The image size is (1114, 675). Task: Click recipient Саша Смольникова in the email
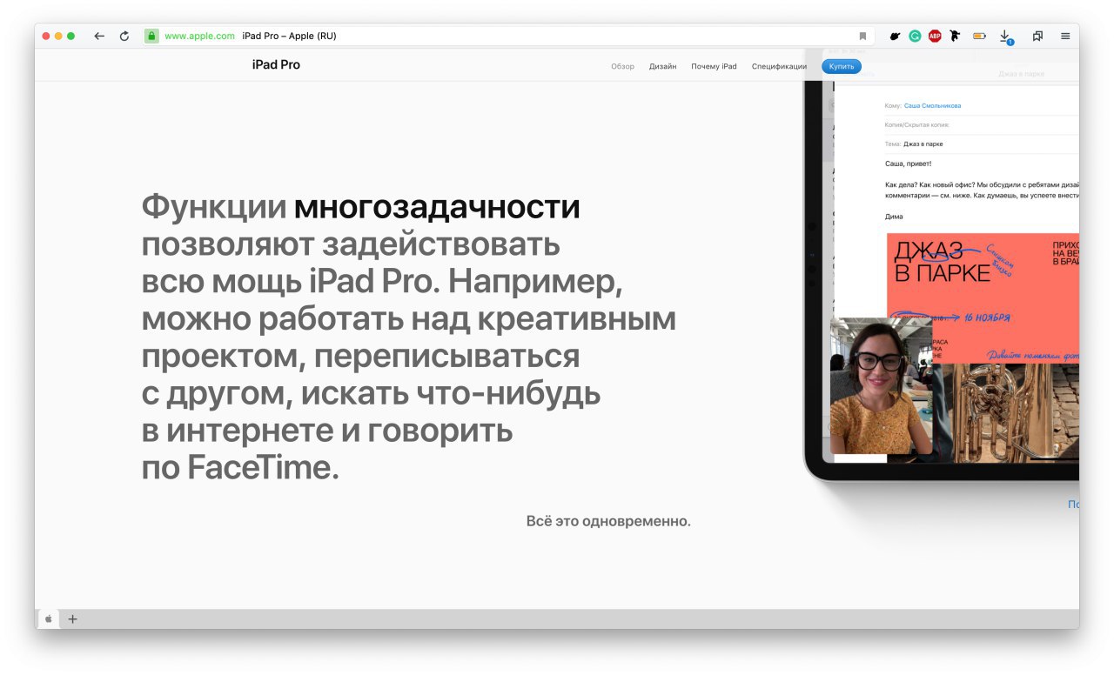point(932,105)
